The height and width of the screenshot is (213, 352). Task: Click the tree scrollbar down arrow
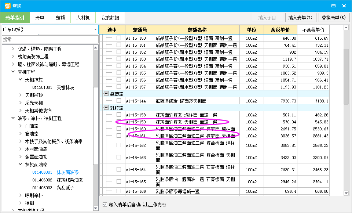tap(95, 208)
